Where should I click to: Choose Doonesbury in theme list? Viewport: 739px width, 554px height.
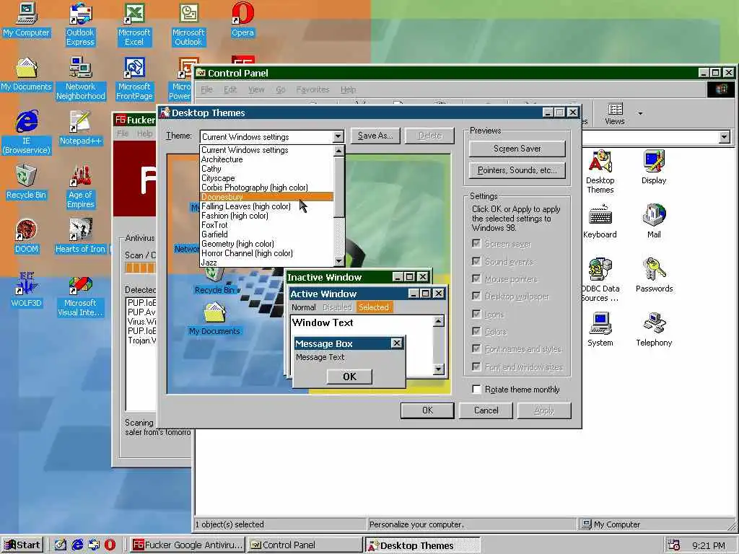tap(267, 197)
